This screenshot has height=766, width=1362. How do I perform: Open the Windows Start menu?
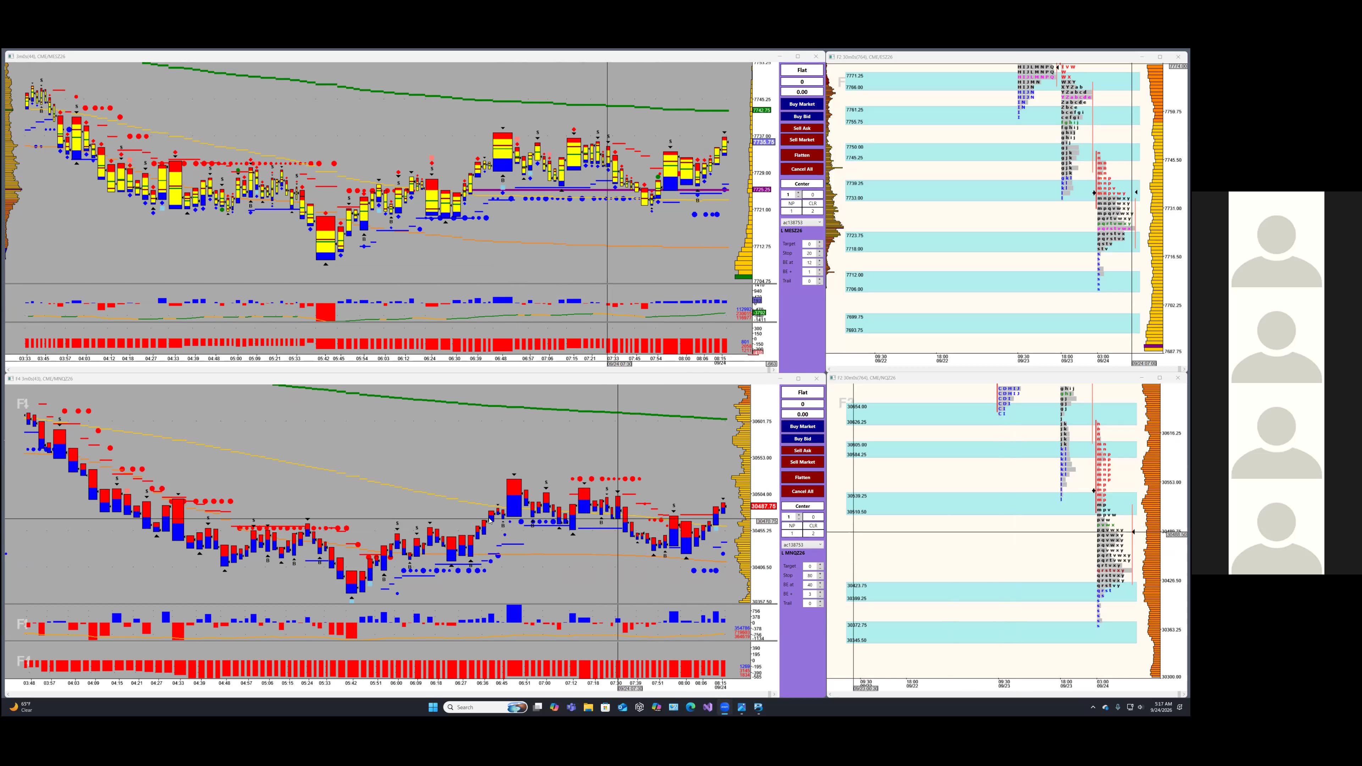(433, 707)
